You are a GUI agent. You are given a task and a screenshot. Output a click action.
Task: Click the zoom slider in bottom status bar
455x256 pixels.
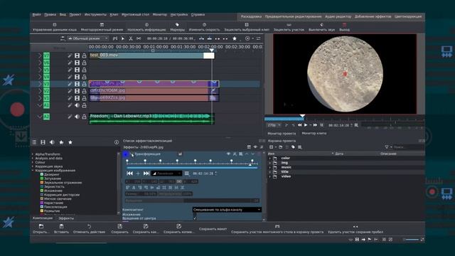[411, 240]
